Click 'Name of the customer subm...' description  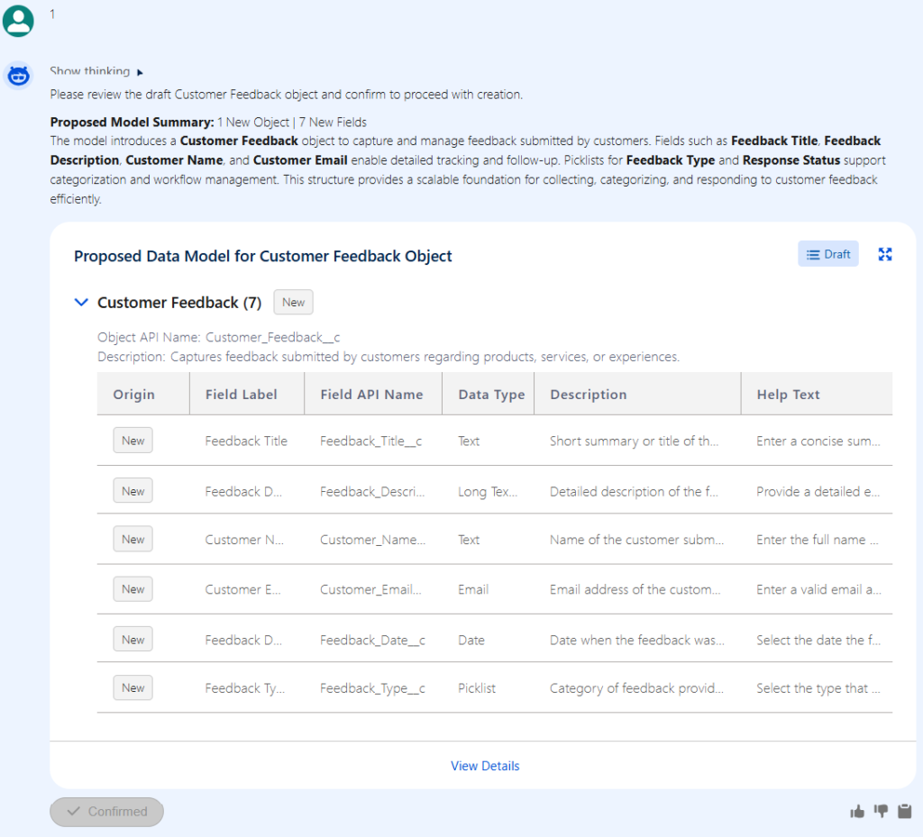636,540
